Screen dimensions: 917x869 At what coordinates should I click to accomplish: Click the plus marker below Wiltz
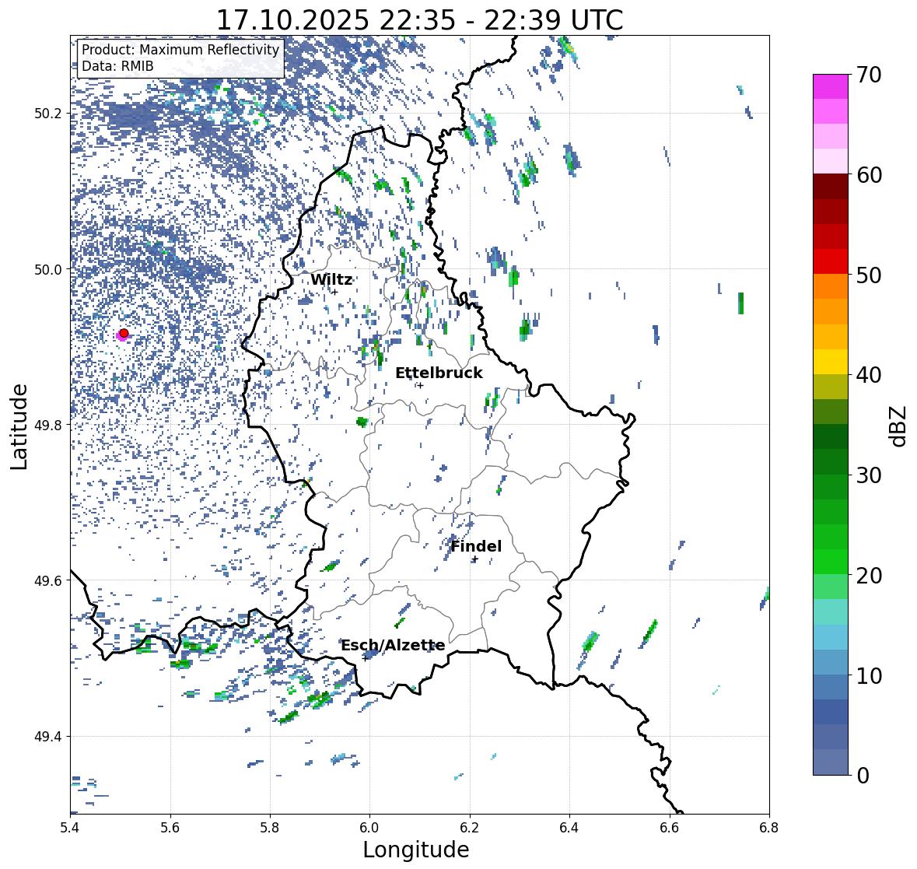(334, 292)
